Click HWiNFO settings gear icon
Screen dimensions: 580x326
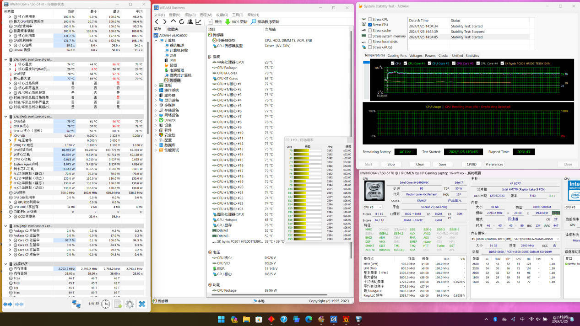pyautogui.click(x=130, y=304)
